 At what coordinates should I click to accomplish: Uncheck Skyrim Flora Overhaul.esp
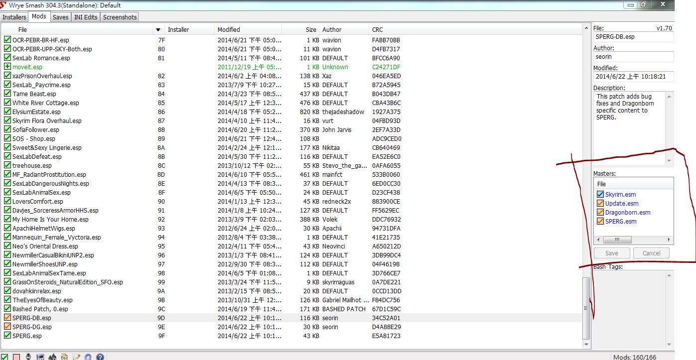click(7, 120)
